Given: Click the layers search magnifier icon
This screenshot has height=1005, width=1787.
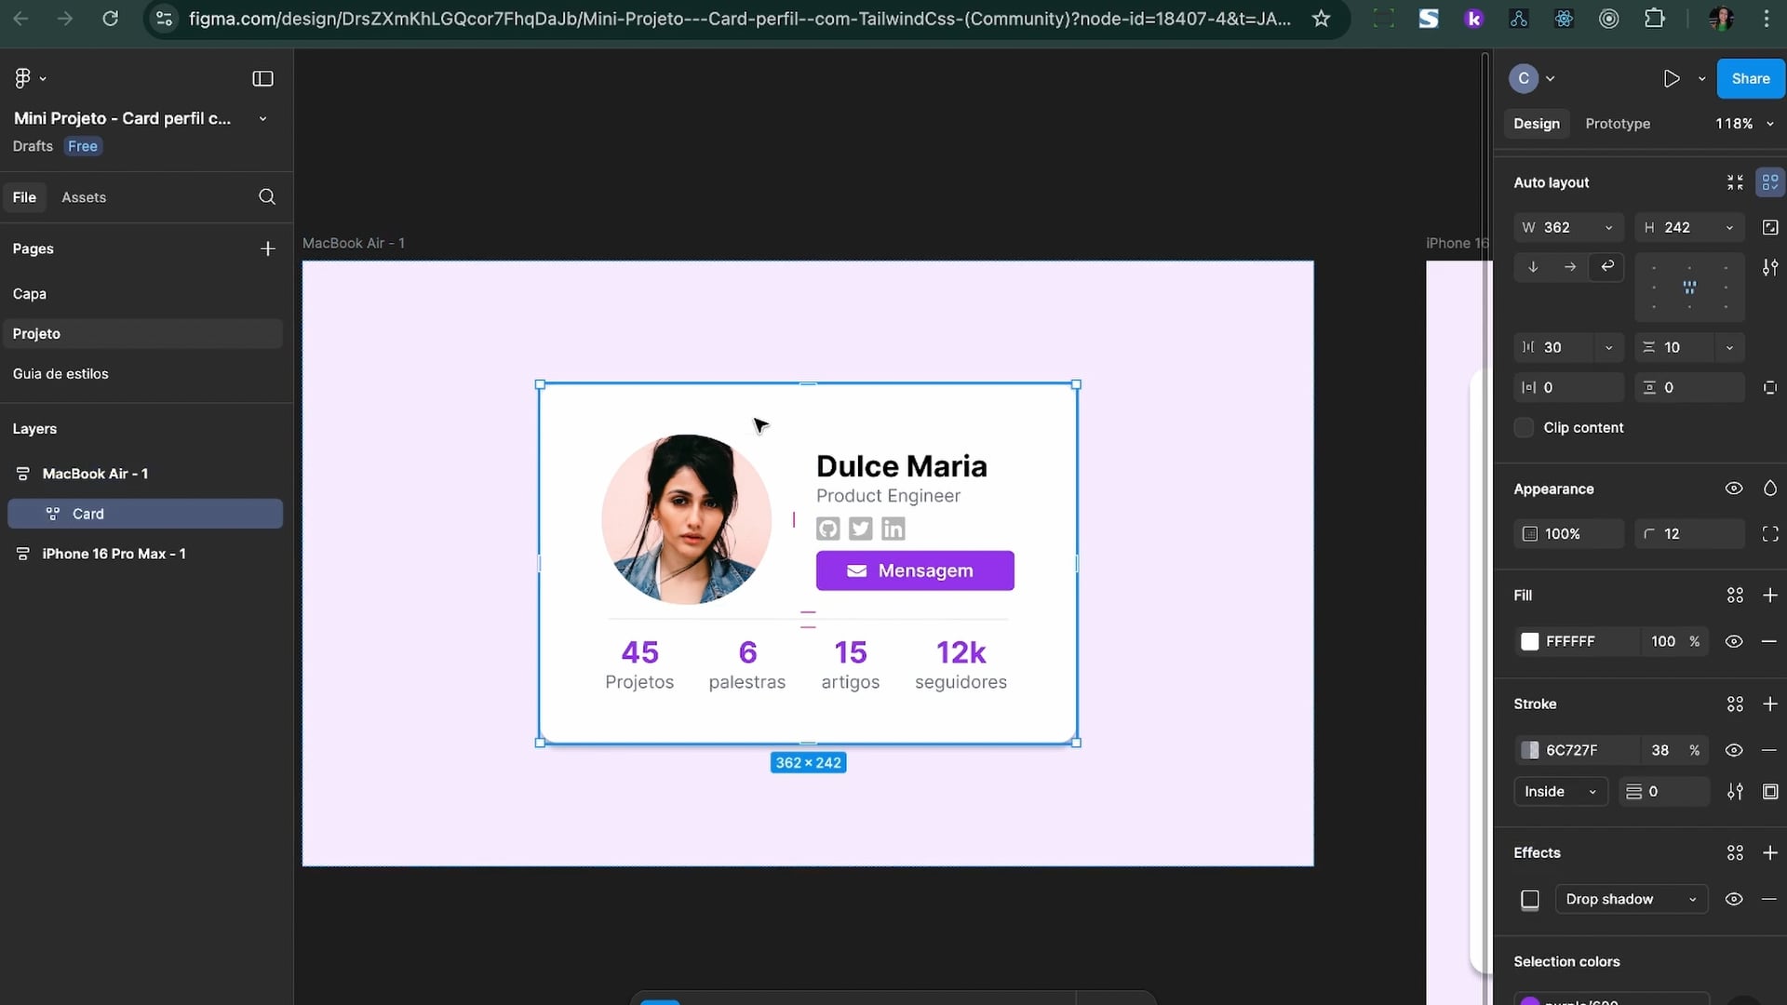Looking at the screenshot, I should [x=267, y=196].
